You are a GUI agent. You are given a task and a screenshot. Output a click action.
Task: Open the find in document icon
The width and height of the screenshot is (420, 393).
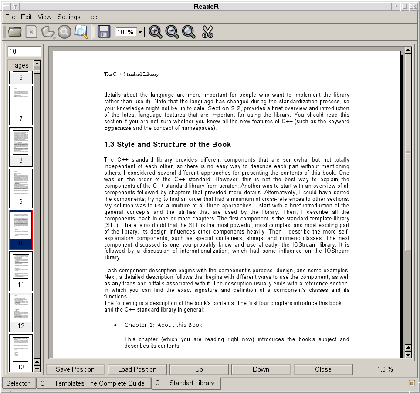point(81,32)
